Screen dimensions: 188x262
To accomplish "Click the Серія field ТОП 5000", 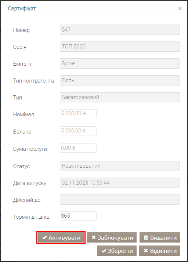I will pyautogui.click(x=120, y=47).
